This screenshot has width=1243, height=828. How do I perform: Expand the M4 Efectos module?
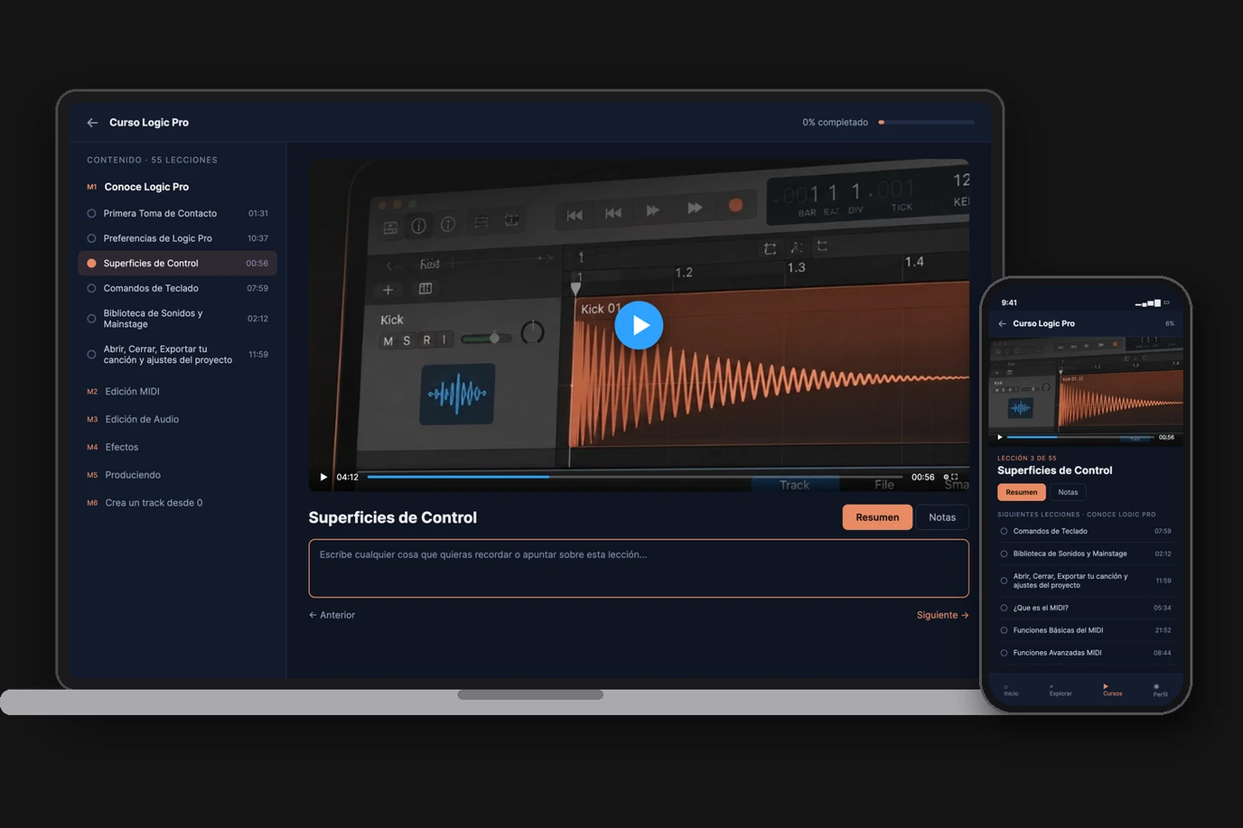[x=113, y=448]
